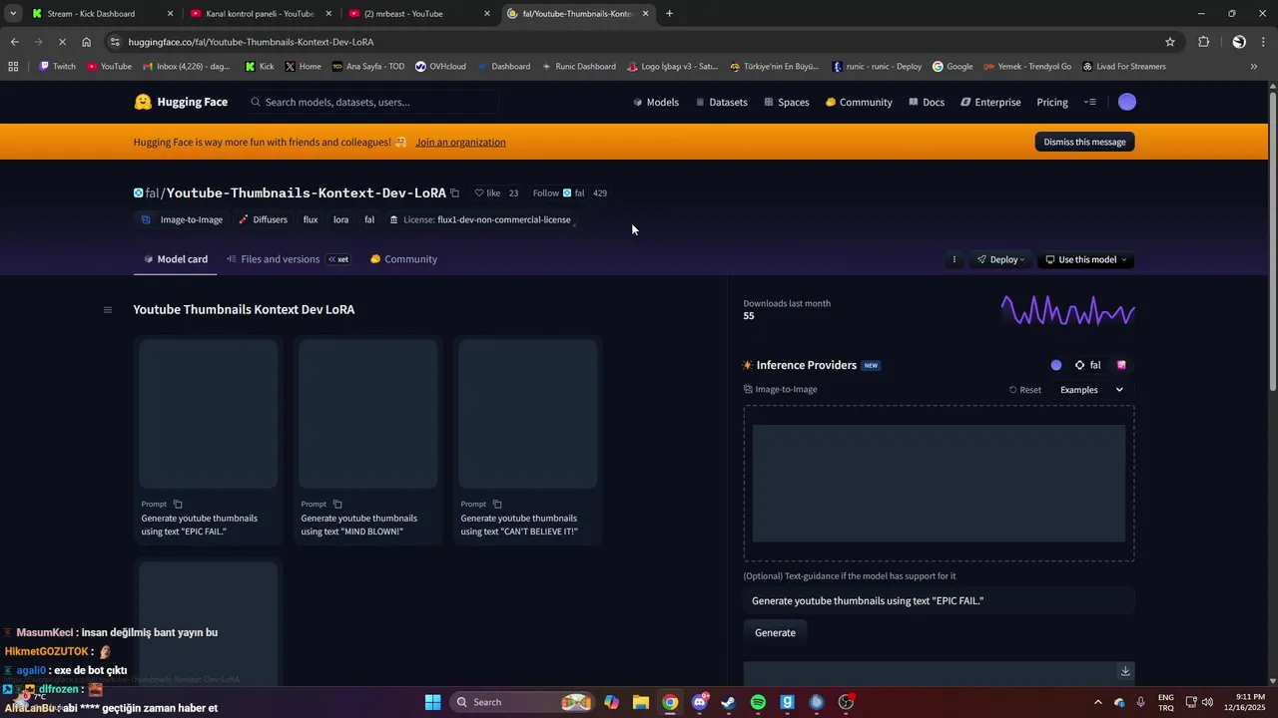Image resolution: width=1278 pixels, height=718 pixels.
Task: Expand the Hugging Face navigation more menu
Action: click(x=1090, y=102)
